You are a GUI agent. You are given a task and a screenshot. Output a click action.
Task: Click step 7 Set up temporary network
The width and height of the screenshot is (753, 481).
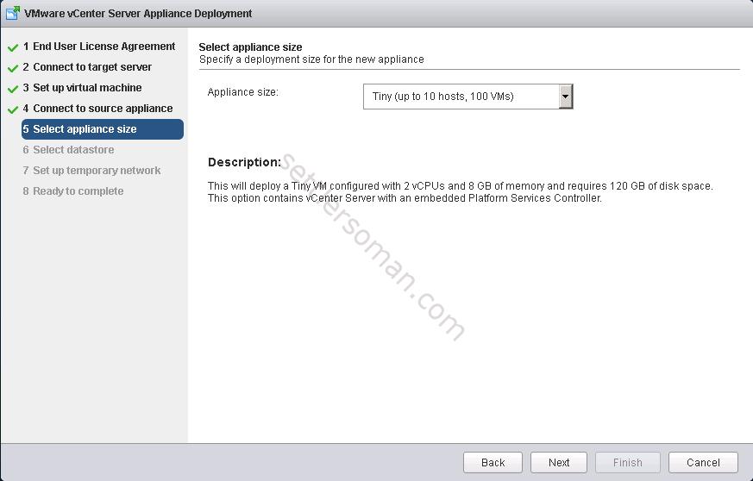point(91,171)
